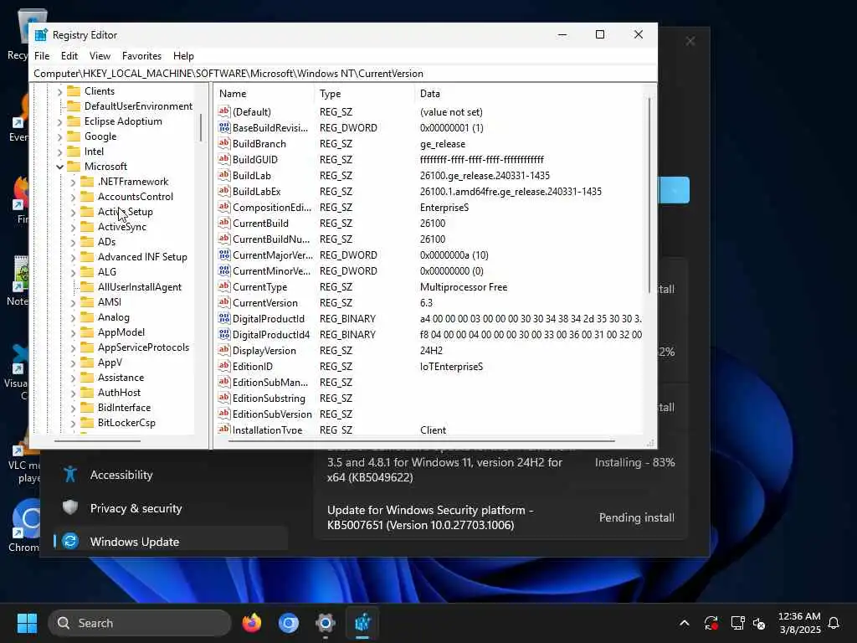Click the registry path address bar

tap(343, 74)
